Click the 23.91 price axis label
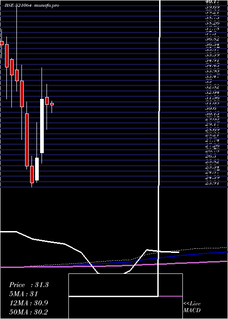The height and width of the screenshot is (319, 228). [212, 183]
